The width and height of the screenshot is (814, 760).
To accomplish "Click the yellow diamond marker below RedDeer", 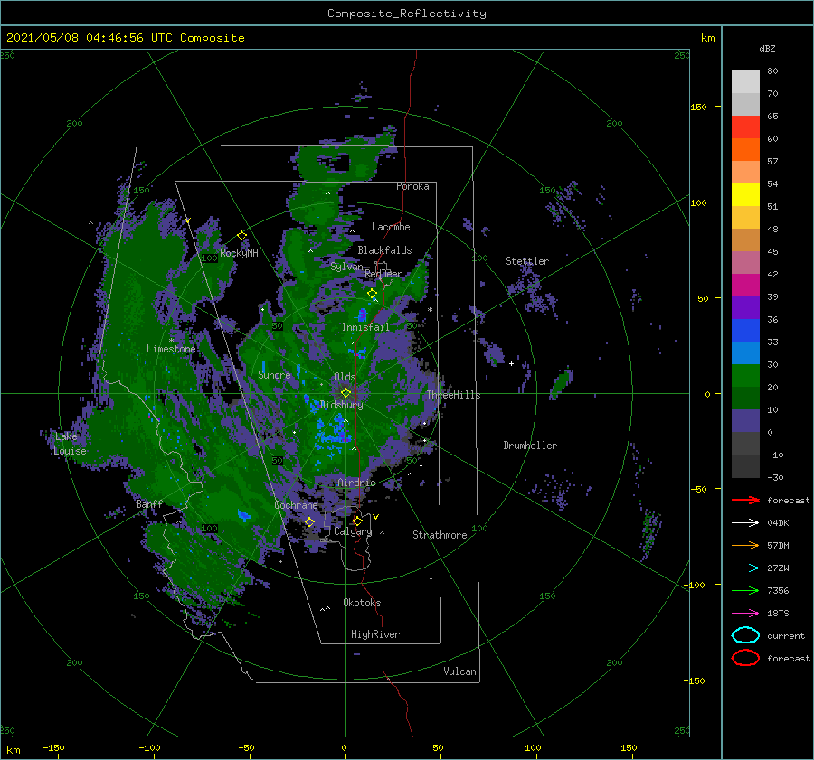I will 372,294.
